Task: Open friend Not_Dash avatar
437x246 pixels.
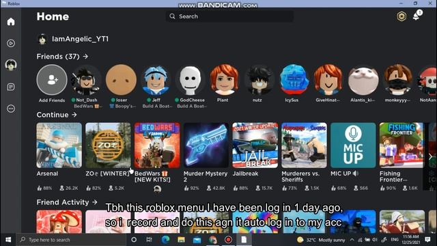Action: click(87, 80)
